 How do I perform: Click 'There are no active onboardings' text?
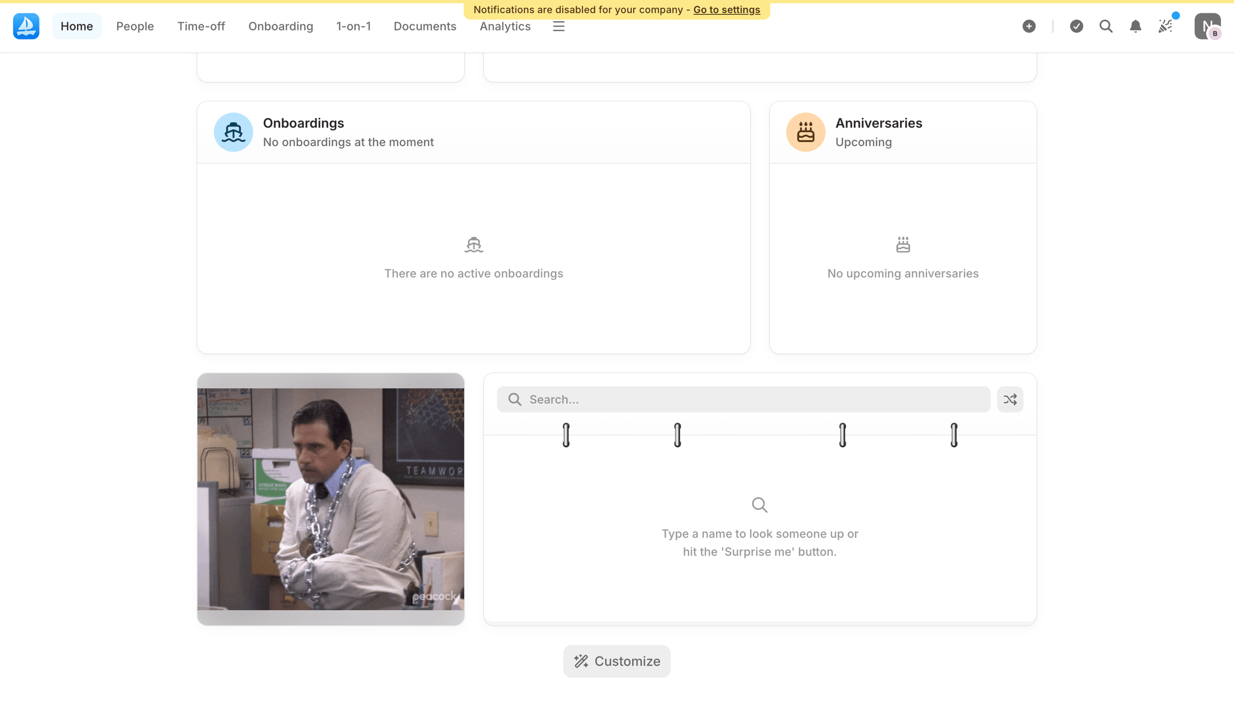pos(474,273)
